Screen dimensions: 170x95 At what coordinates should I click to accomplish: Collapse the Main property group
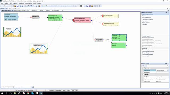(143, 74)
